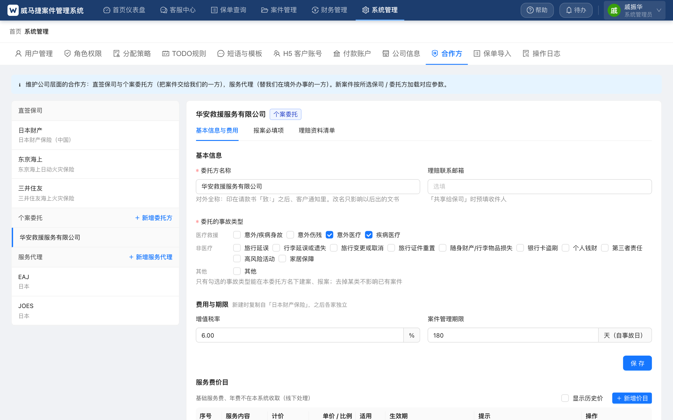Click the 财务管理 yen coin icon
Image resolution: width=673 pixels, height=420 pixels.
(315, 10)
